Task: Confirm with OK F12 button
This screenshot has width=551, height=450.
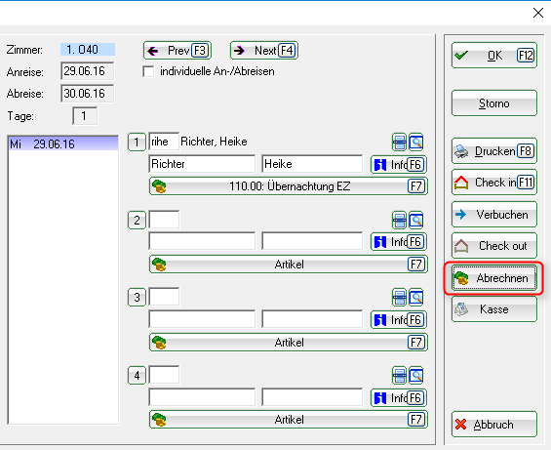Action: 494,56
